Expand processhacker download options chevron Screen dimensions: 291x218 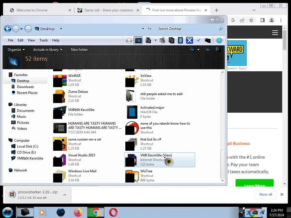(x=65, y=195)
